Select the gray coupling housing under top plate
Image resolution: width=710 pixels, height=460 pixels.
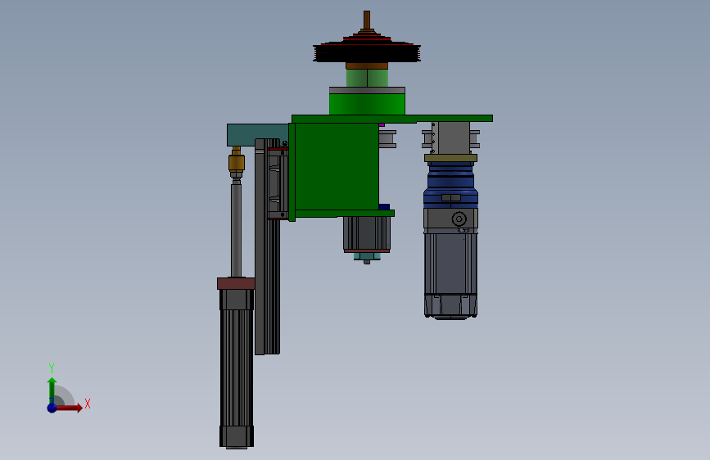tap(450, 138)
